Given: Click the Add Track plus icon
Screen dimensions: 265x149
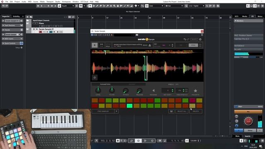Looking at the screenshot, I should pyautogui.click(x=27, y=17).
